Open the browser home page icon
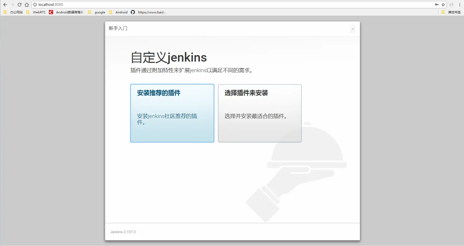This screenshot has width=464, height=246. click(x=27, y=5)
